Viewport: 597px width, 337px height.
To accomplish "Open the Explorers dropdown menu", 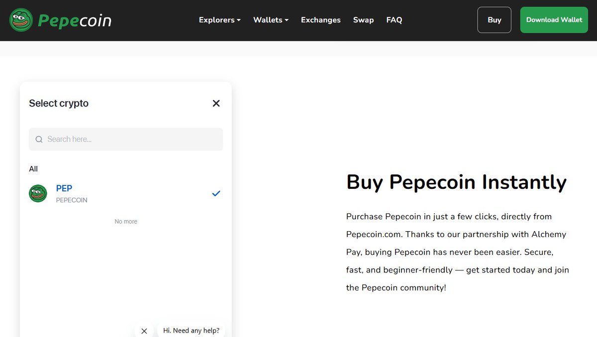I will coord(219,20).
